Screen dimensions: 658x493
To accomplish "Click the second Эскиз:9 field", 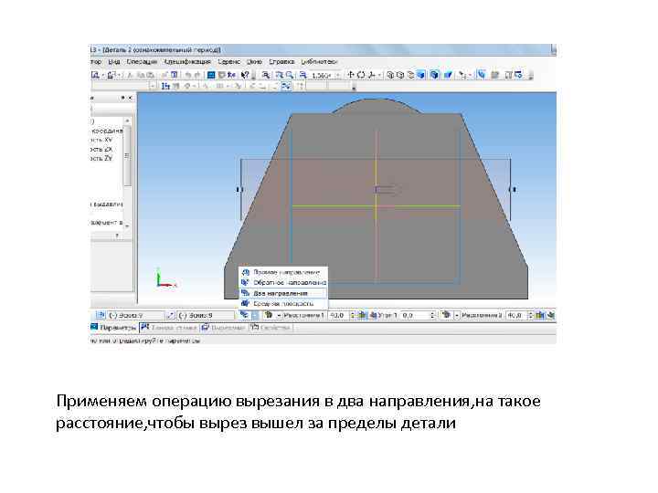I will [206, 315].
